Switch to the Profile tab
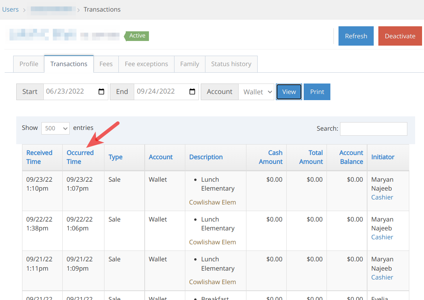This screenshot has height=300, width=424. tap(29, 64)
